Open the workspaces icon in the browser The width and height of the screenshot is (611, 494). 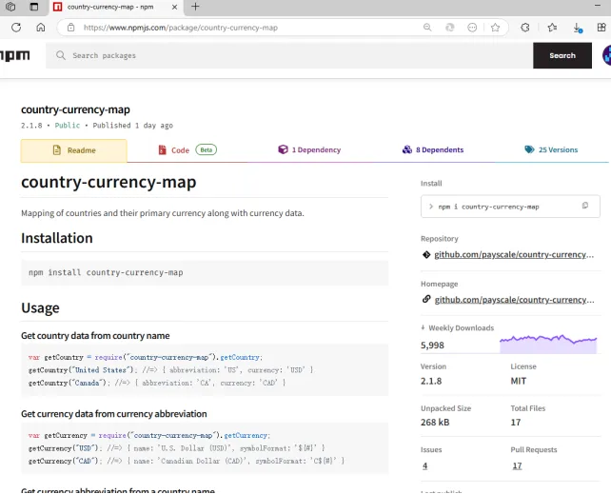click(10, 7)
